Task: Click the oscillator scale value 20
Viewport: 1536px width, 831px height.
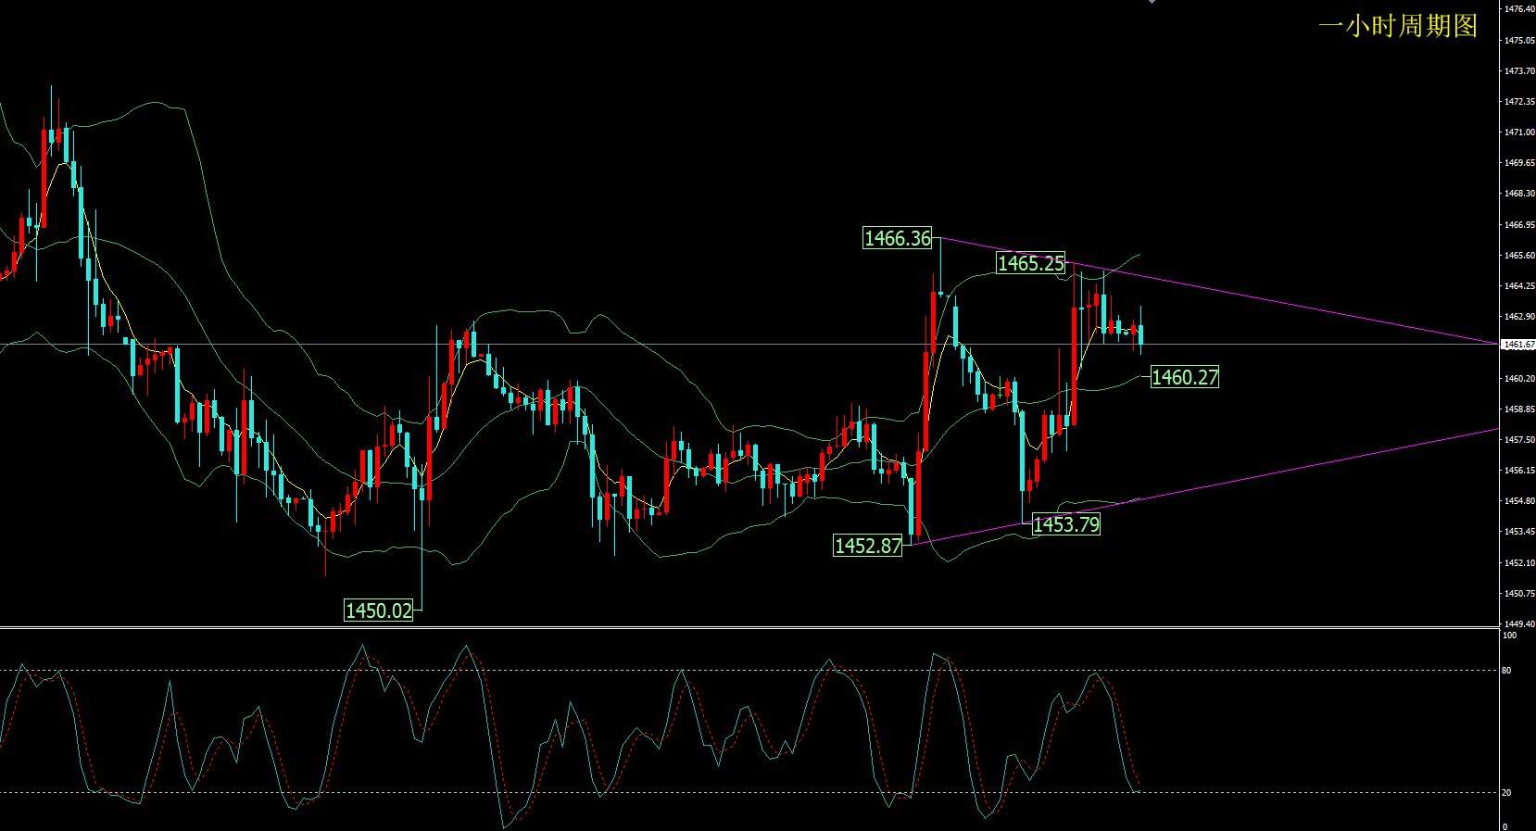Action: pos(1507,793)
